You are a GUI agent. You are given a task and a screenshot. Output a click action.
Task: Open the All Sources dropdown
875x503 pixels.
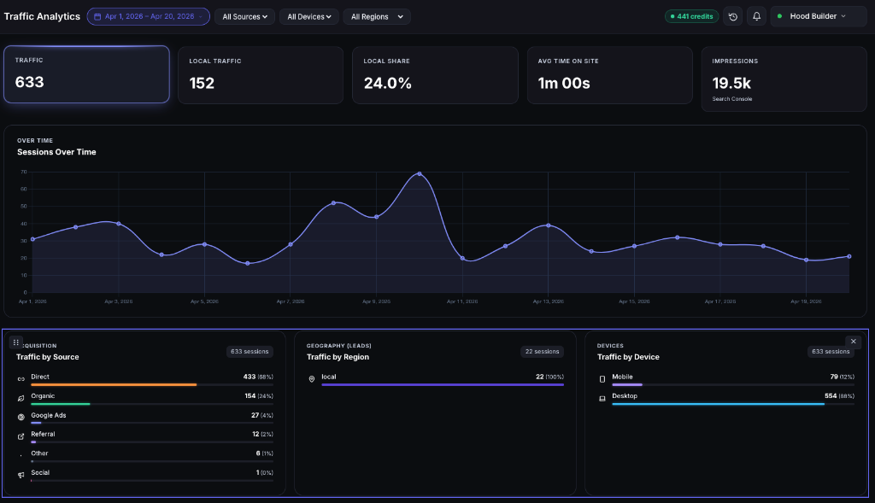coord(244,16)
